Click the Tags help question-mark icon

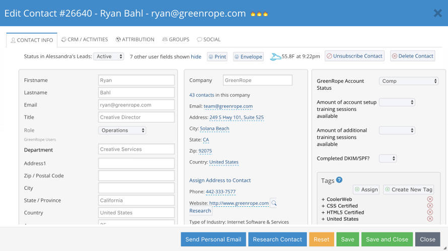339,180
